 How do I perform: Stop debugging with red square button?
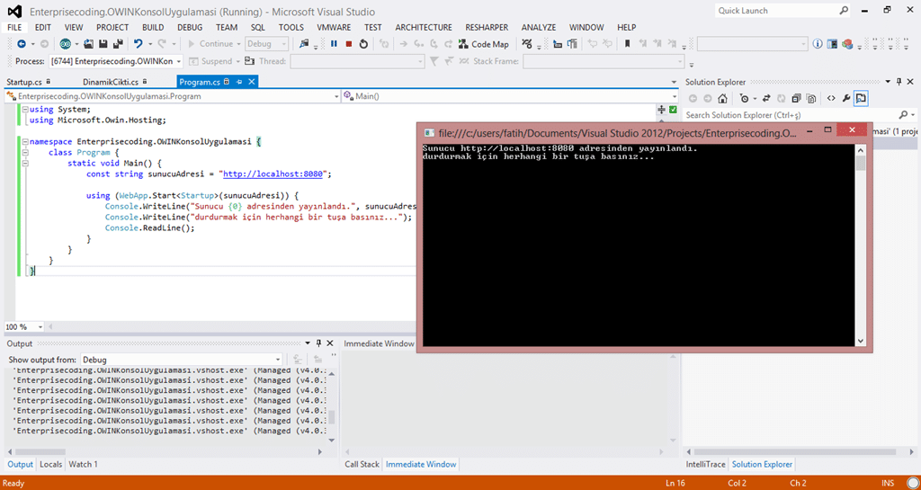(349, 44)
